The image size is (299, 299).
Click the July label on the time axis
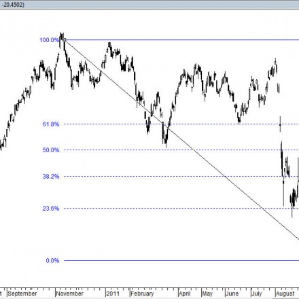[x=257, y=294]
